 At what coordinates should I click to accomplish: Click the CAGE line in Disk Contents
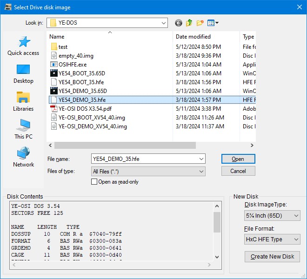tap(67, 255)
